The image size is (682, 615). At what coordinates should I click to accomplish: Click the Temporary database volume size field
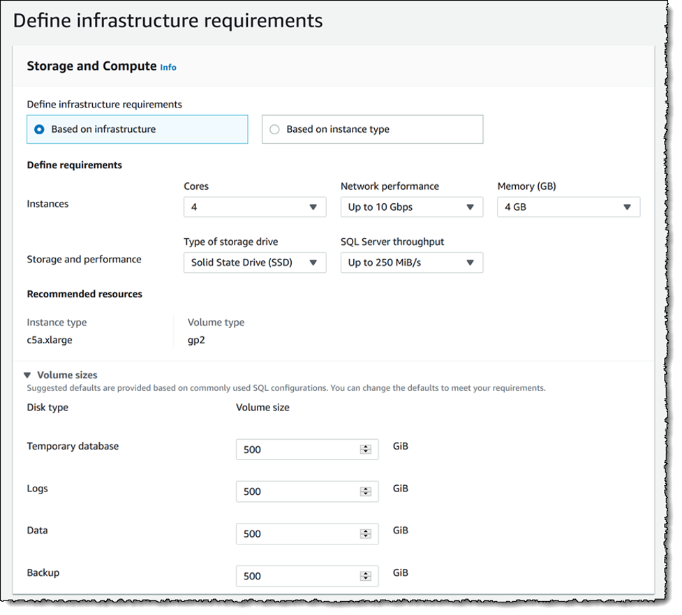point(297,450)
